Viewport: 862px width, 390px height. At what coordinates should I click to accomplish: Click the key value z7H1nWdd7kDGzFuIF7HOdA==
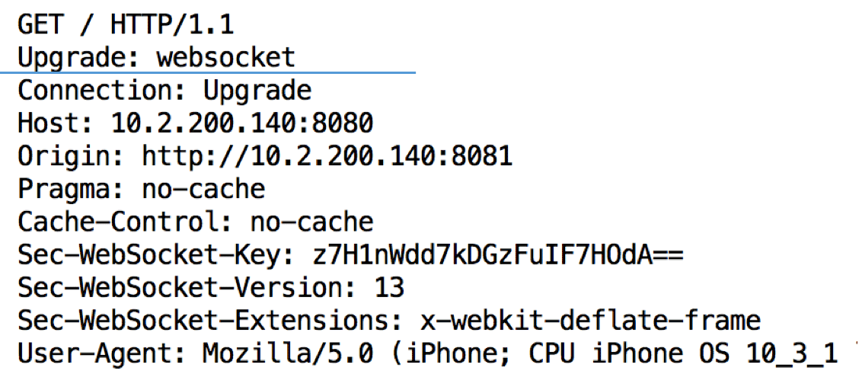pos(497,255)
